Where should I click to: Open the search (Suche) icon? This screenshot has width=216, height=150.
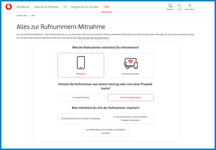point(179,7)
